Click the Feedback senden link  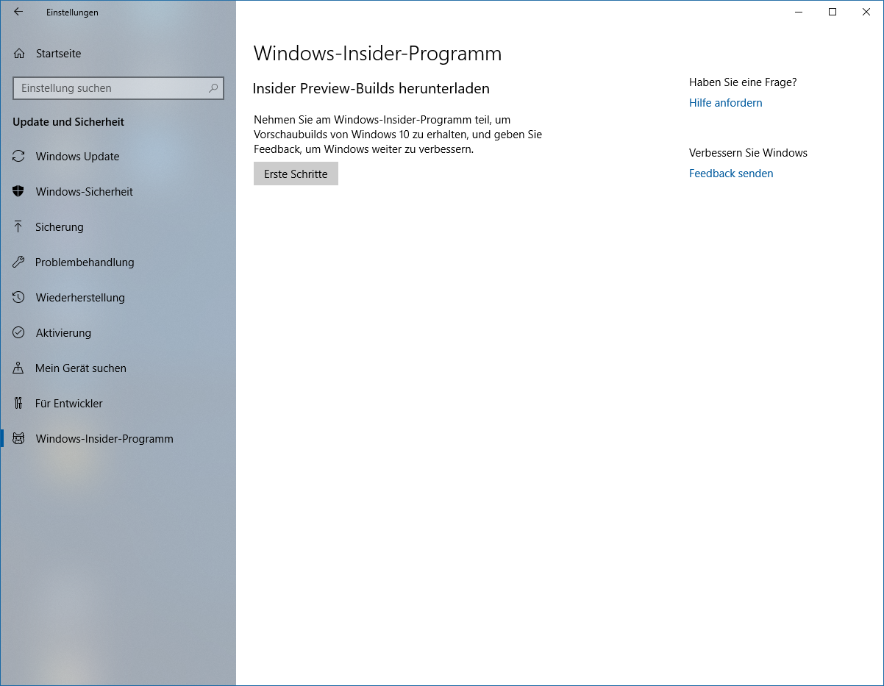point(731,174)
